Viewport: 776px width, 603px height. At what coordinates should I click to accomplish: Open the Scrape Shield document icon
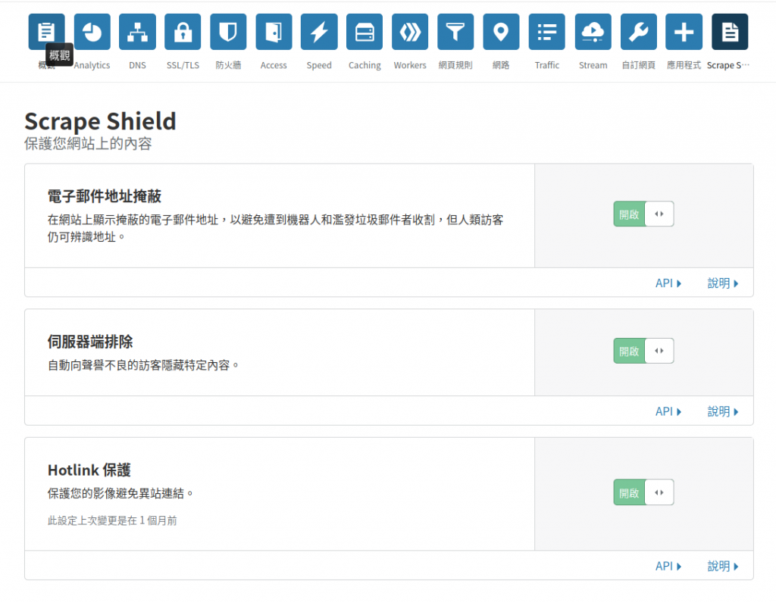click(730, 32)
